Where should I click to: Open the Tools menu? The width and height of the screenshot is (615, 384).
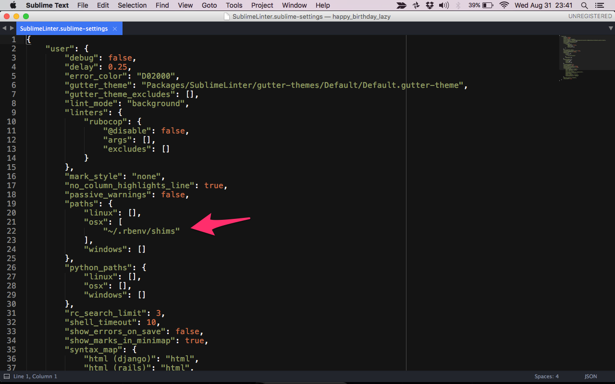point(234,5)
